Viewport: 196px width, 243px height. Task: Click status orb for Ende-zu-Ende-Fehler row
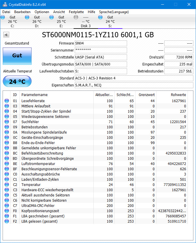click(x=7, y=143)
